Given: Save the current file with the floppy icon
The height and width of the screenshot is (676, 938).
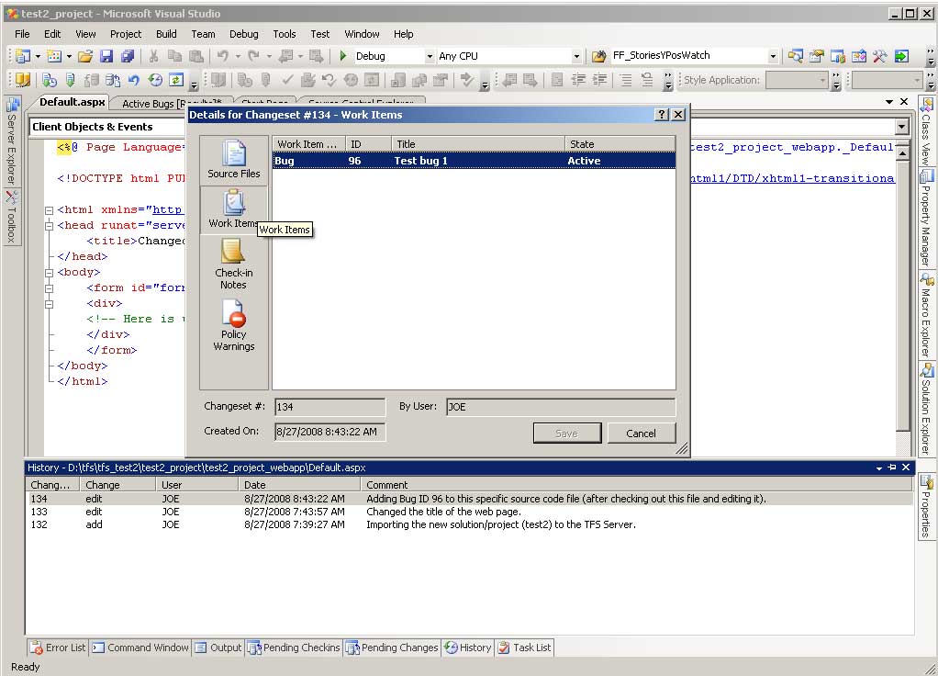Looking at the screenshot, I should [x=106, y=56].
